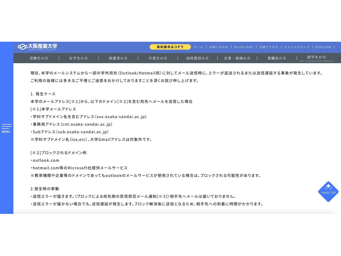Open the 企業・地域の方 tab

point(238,58)
